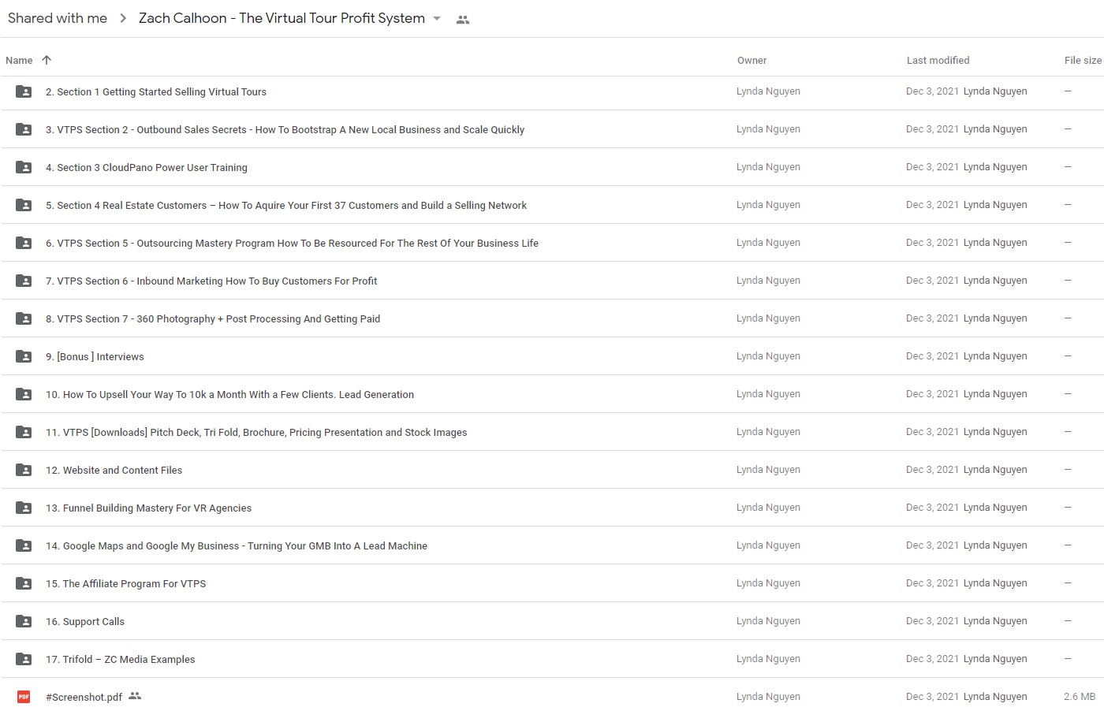Click the red PDF icon of #Screenshot.pdf
The image size is (1104, 711).
coord(24,697)
